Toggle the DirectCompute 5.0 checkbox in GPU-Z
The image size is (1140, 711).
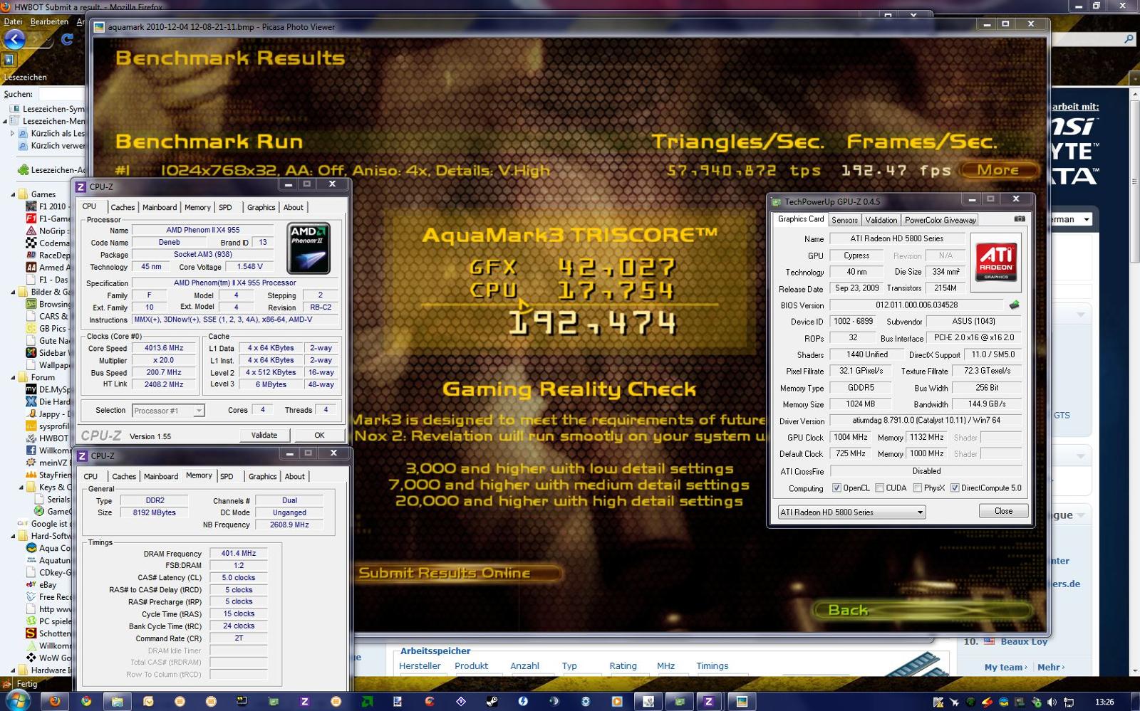(955, 488)
